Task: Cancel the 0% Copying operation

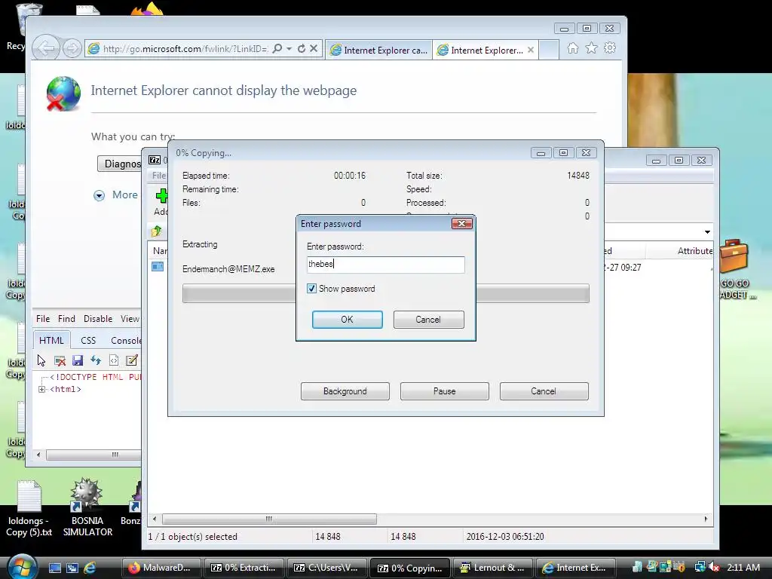Action: tap(544, 391)
